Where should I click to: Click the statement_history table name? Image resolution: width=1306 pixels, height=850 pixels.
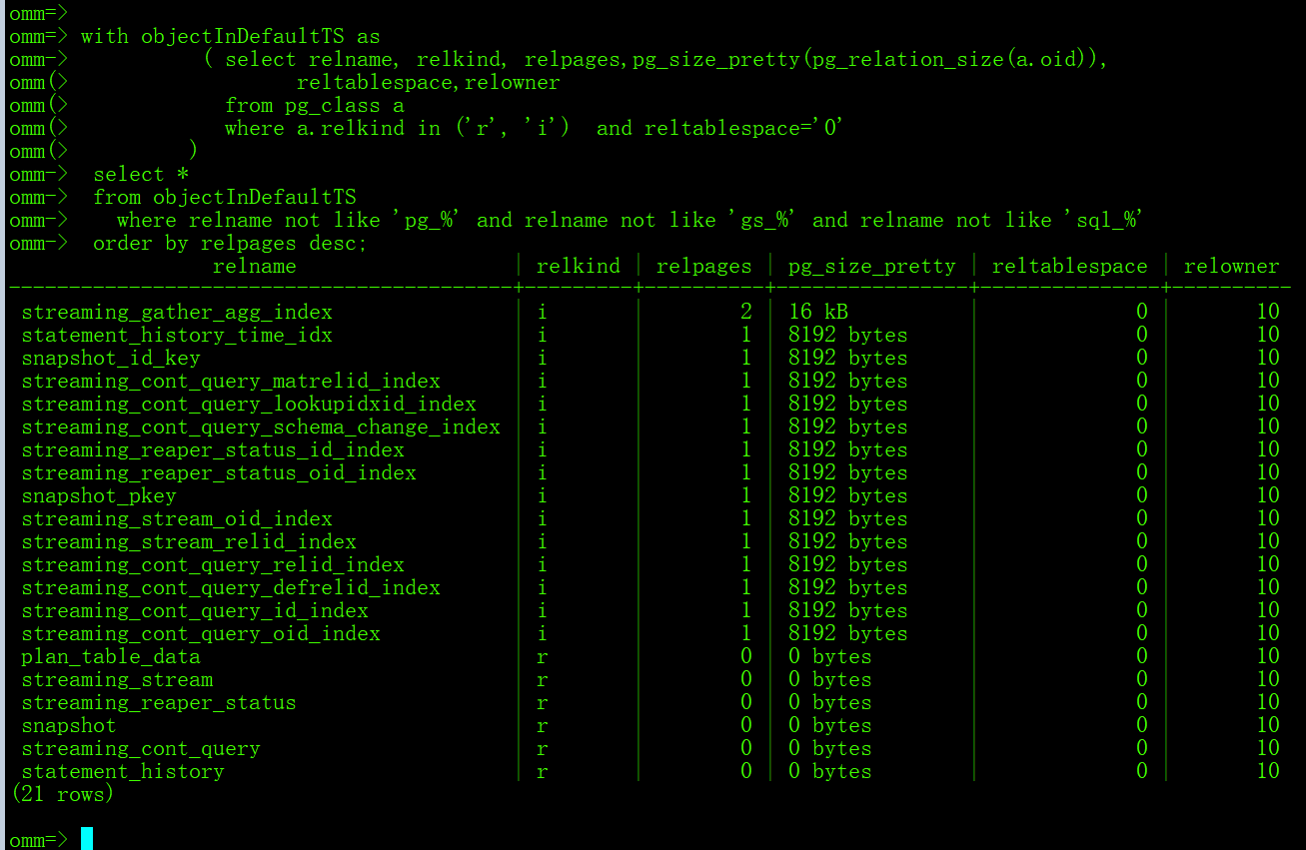tap(123, 772)
